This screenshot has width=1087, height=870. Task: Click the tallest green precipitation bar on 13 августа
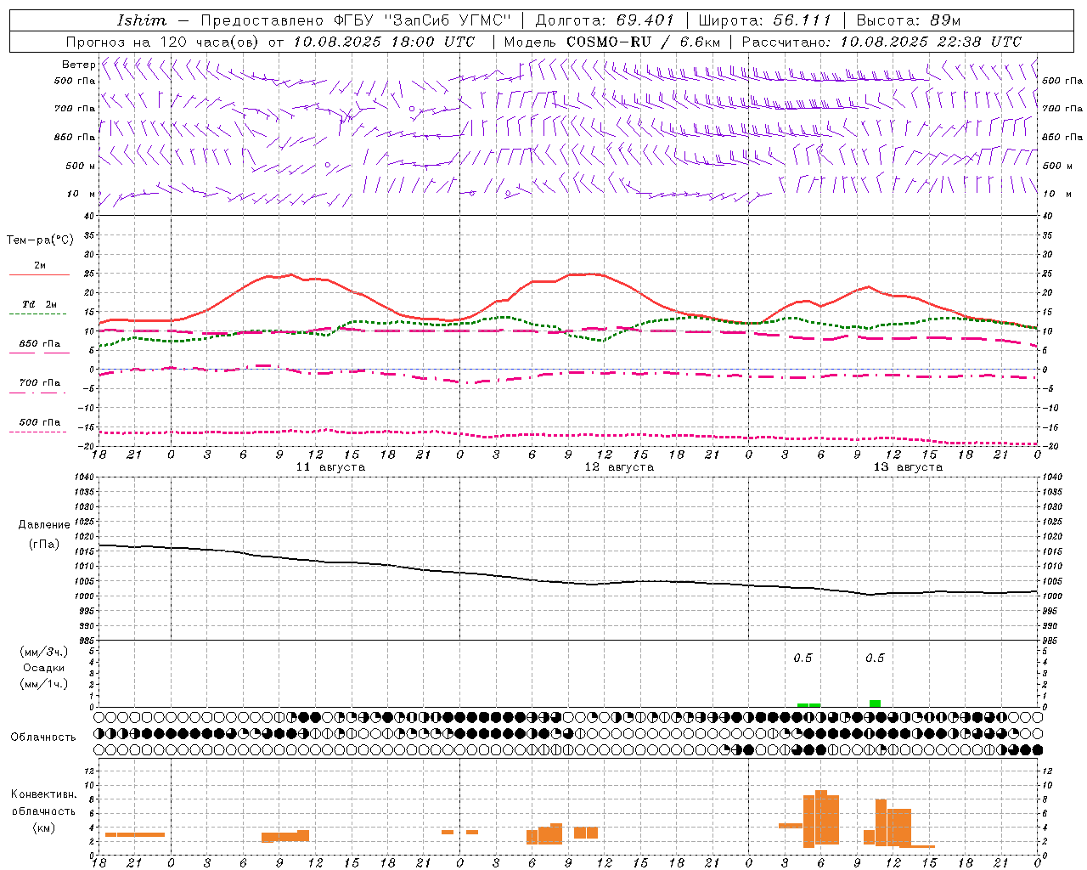click(875, 703)
